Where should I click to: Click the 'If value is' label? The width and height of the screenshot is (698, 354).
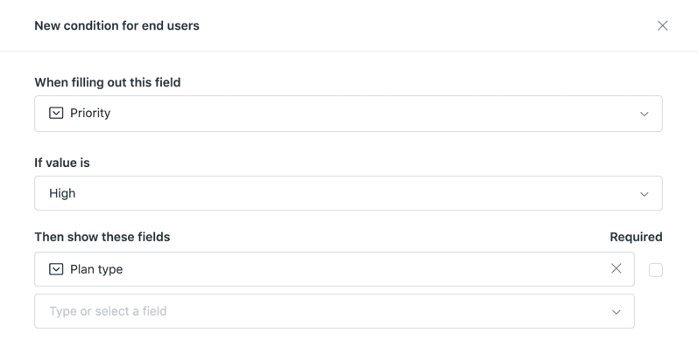[x=62, y=163]
